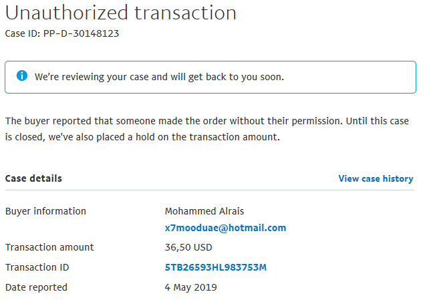This screenshot has height=308, width=427.
Task: Click the 'We're reviewing your case' message
Action: [x=159, y=77]
